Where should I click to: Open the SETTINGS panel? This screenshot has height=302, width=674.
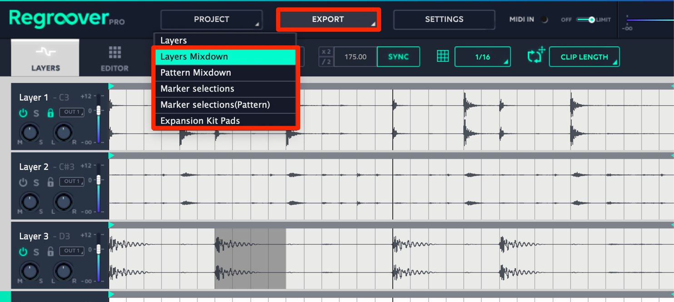[444, 19]
